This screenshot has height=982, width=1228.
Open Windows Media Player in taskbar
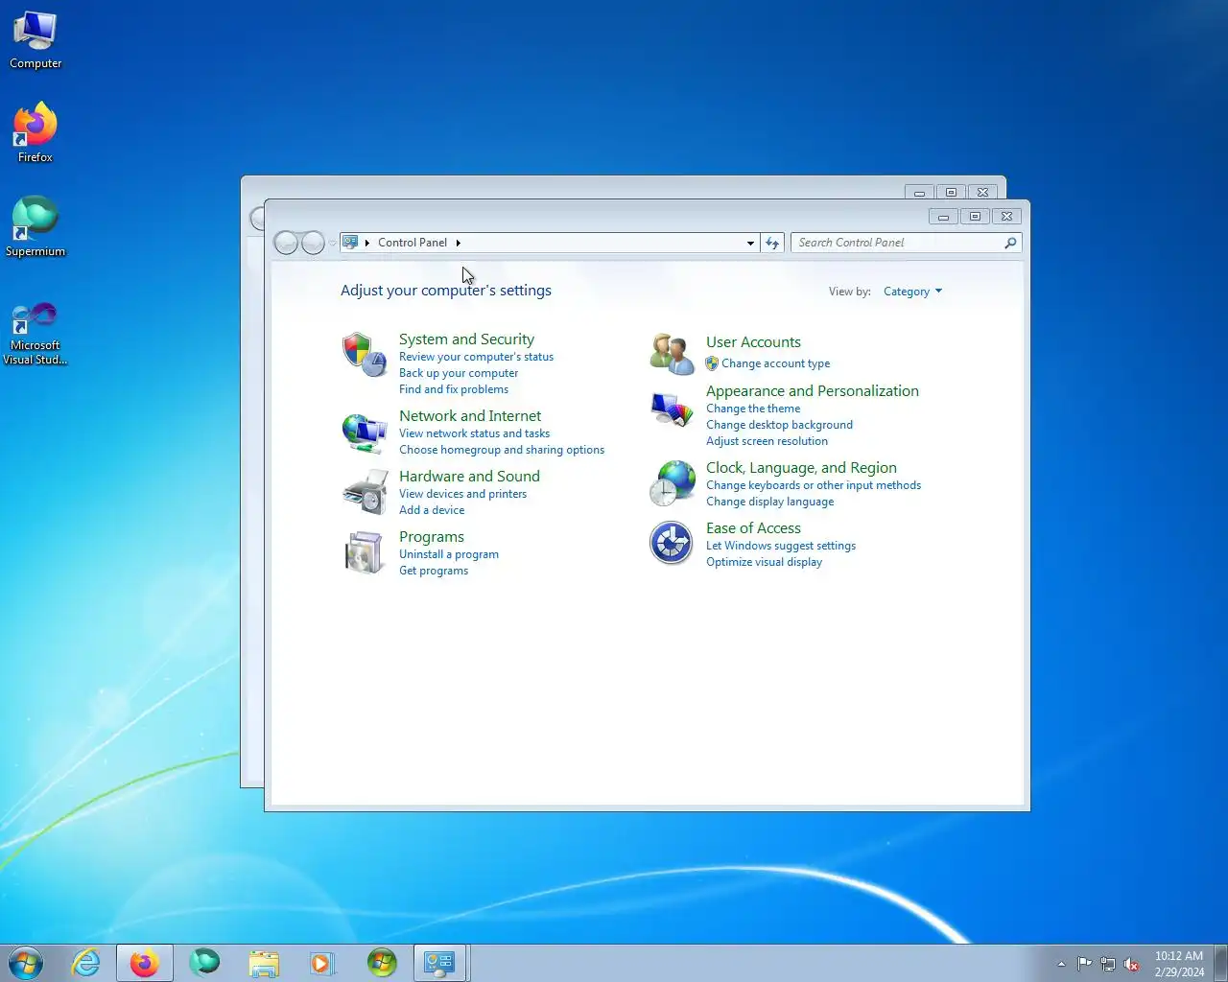(x=322, y=963)
